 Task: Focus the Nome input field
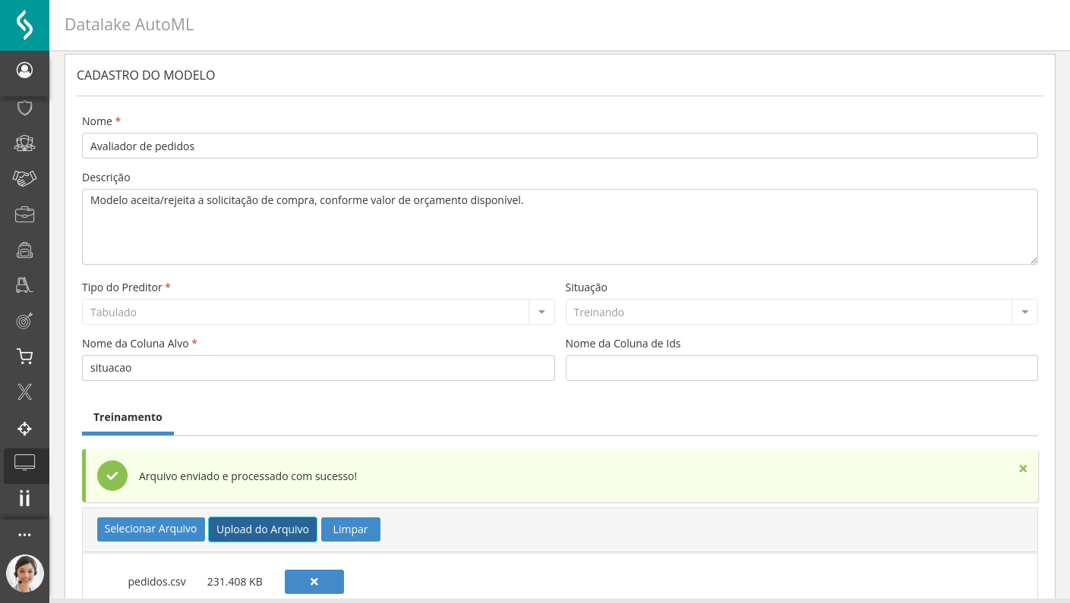click(x=560, y=146)
